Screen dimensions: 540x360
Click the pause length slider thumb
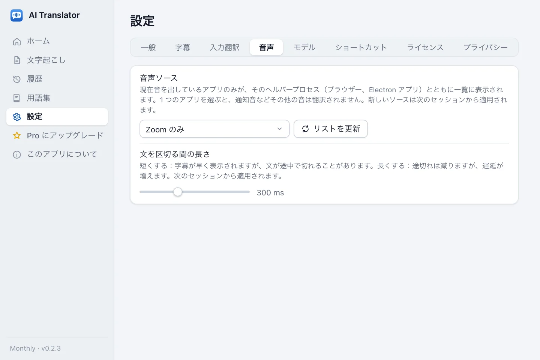click(x=178, y=192)
